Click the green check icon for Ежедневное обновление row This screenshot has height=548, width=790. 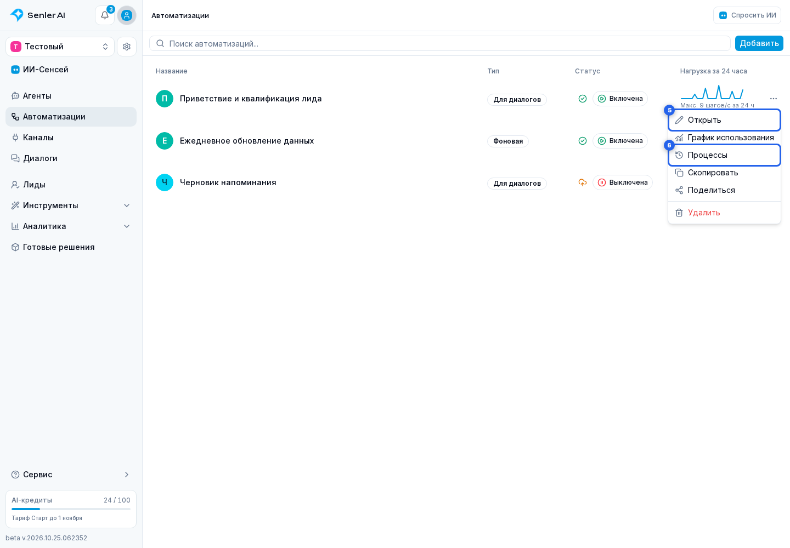point(583,141)
